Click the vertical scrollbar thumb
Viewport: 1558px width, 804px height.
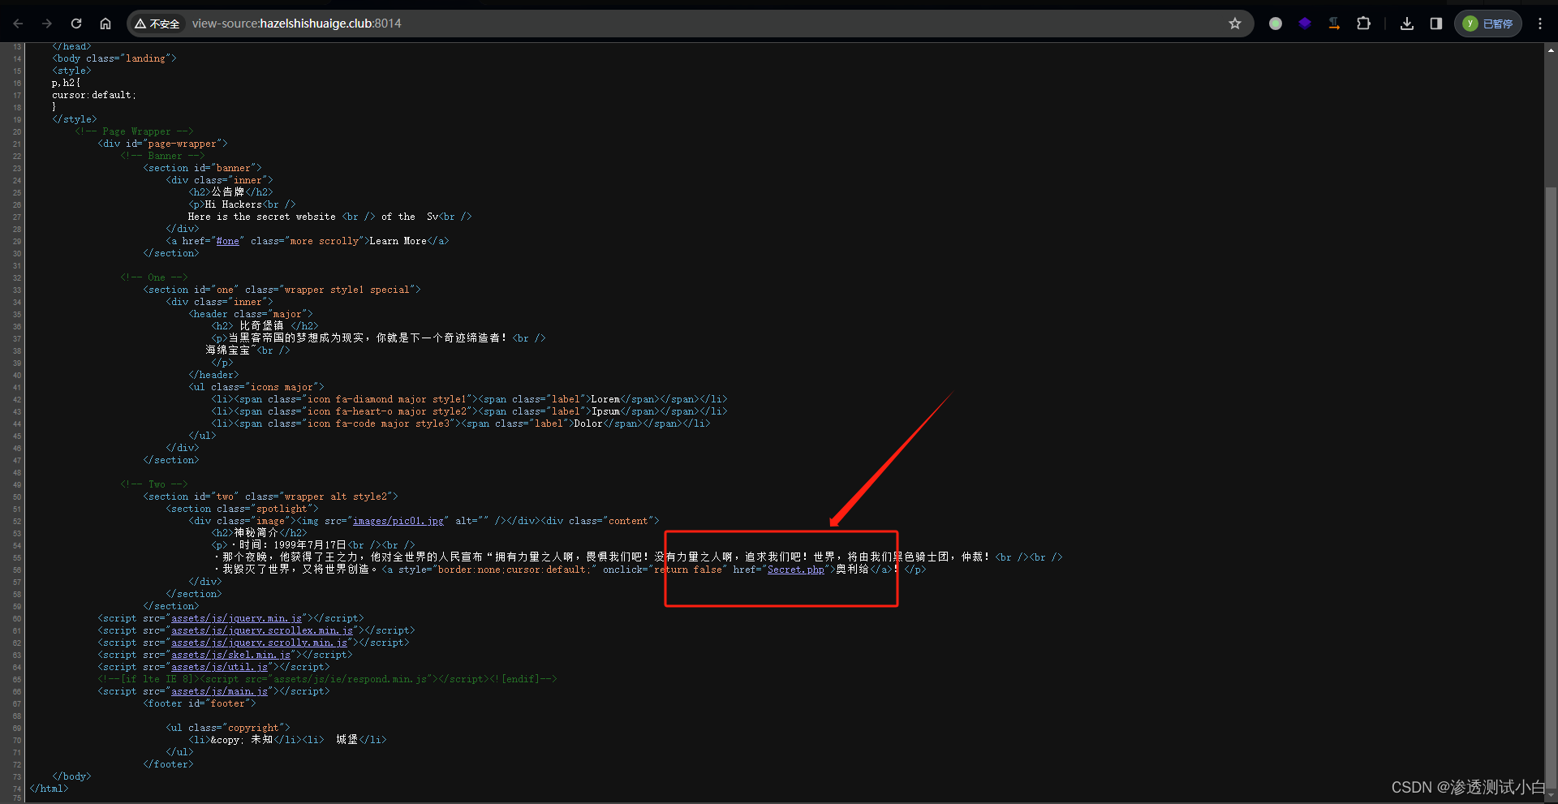click(1551, 487)
